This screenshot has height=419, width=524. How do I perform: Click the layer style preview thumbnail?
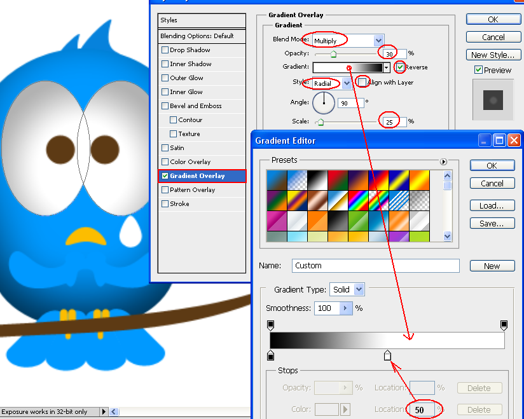point(493,100)
